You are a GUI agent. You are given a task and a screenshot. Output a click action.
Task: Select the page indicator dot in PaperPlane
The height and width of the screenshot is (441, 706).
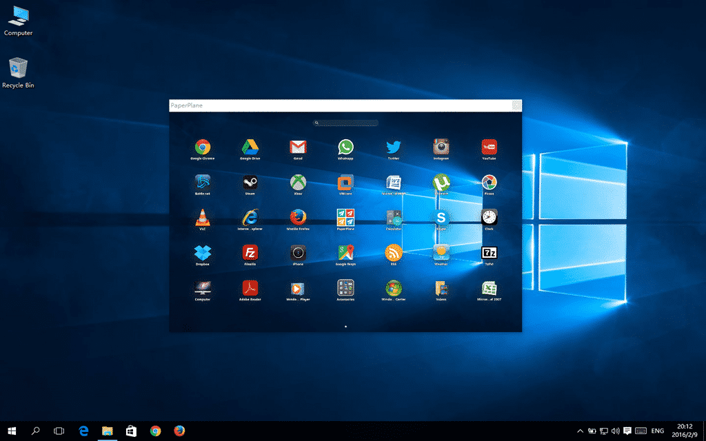tap(345, 326)
